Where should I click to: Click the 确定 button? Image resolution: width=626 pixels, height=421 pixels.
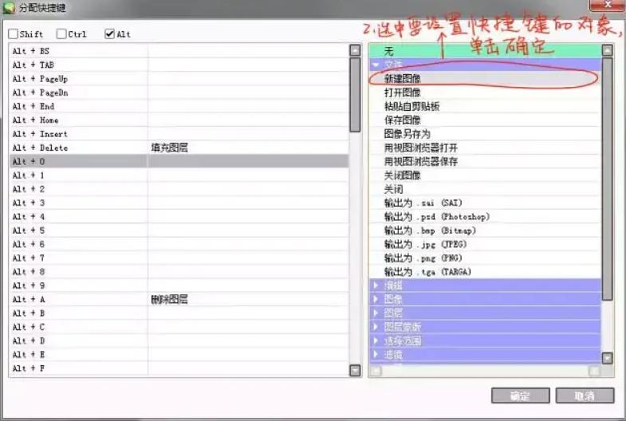[521, 395]
